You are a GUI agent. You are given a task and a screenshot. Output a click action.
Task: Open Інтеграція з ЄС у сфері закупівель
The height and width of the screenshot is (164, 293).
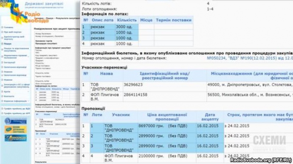pyautogui.click(x=17, y=85)
